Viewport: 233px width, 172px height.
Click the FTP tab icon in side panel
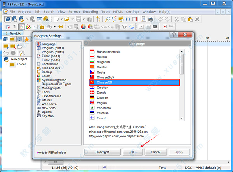[x=20, y=39]
